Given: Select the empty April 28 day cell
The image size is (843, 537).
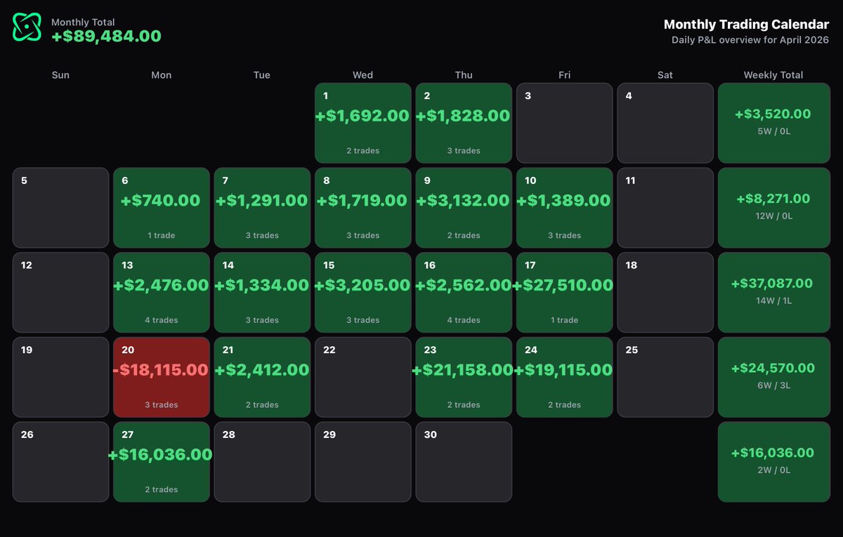Looking at the screenshot, I should point(262,462).
